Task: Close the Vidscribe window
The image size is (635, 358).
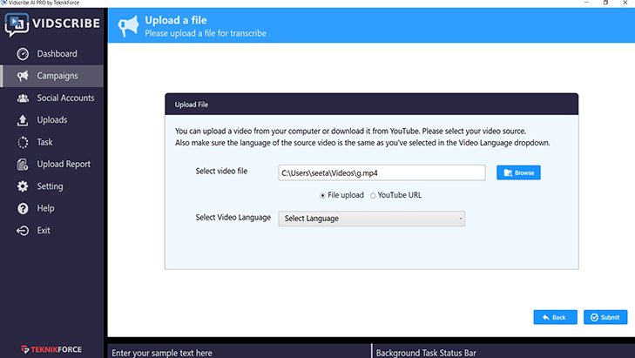Action: click(x=625, y=3)
